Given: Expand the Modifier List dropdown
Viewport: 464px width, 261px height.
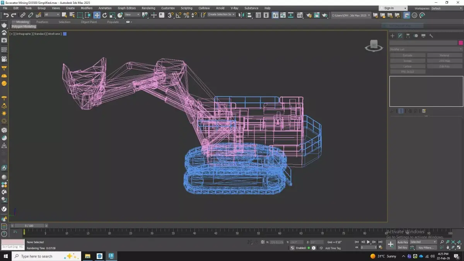Looking at the screenshot, I should (x=426, y=49).
